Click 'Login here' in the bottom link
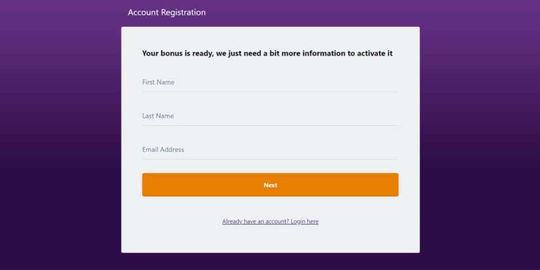Viewport: 540px width, 270px height. tap(305, 221)
